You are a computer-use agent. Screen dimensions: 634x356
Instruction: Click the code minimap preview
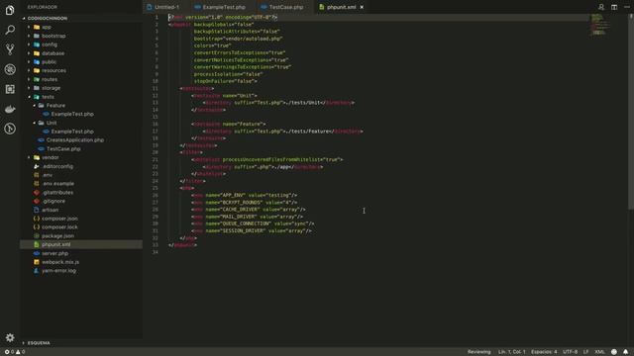click(x=600, y=24)
